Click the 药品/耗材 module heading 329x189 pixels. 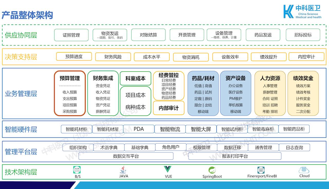point(203,78)
